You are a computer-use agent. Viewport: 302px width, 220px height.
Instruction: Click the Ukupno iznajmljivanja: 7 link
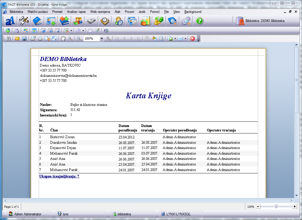click(x=59, y=176)
